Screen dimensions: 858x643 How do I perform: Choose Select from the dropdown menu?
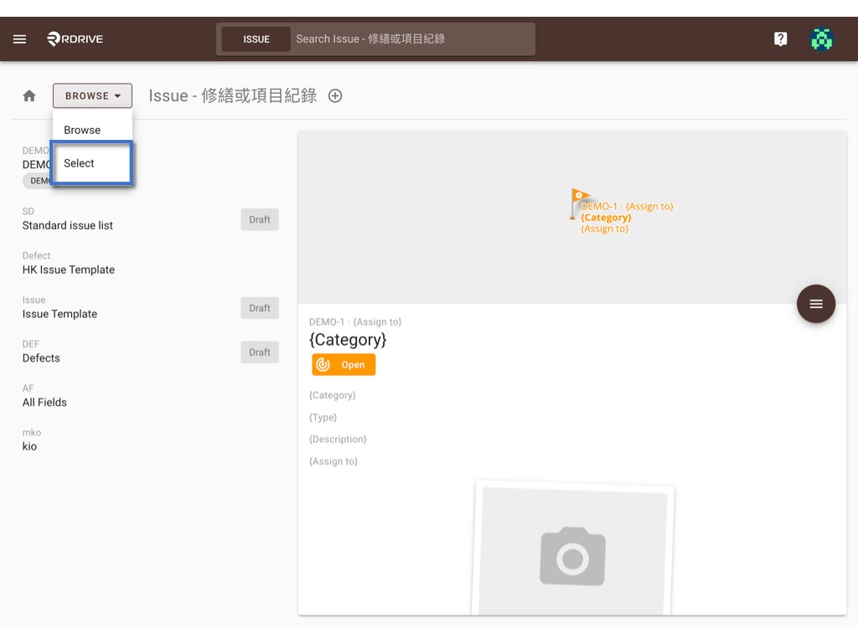(x=92, y=163)
